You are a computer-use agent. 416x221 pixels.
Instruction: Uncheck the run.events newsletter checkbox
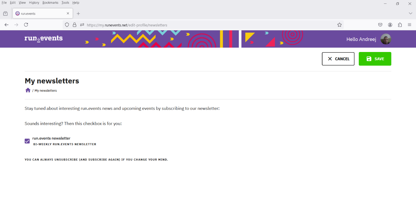point(27,141)
